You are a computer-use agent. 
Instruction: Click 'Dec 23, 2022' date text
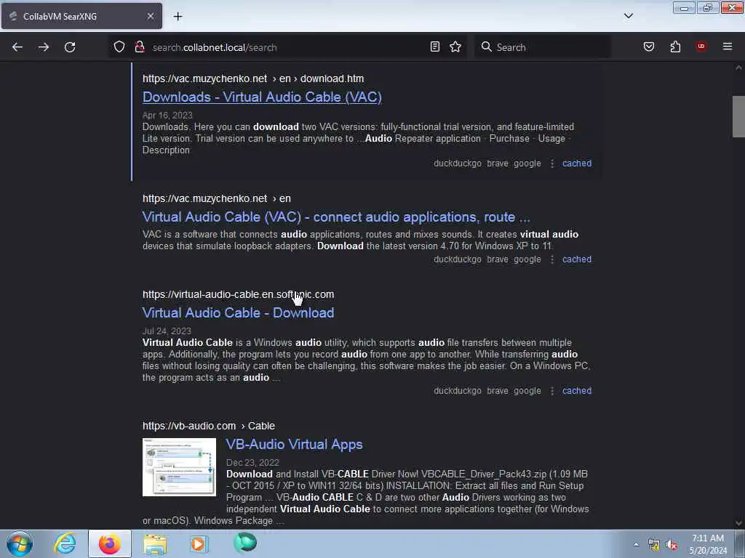tap(252, 463)
